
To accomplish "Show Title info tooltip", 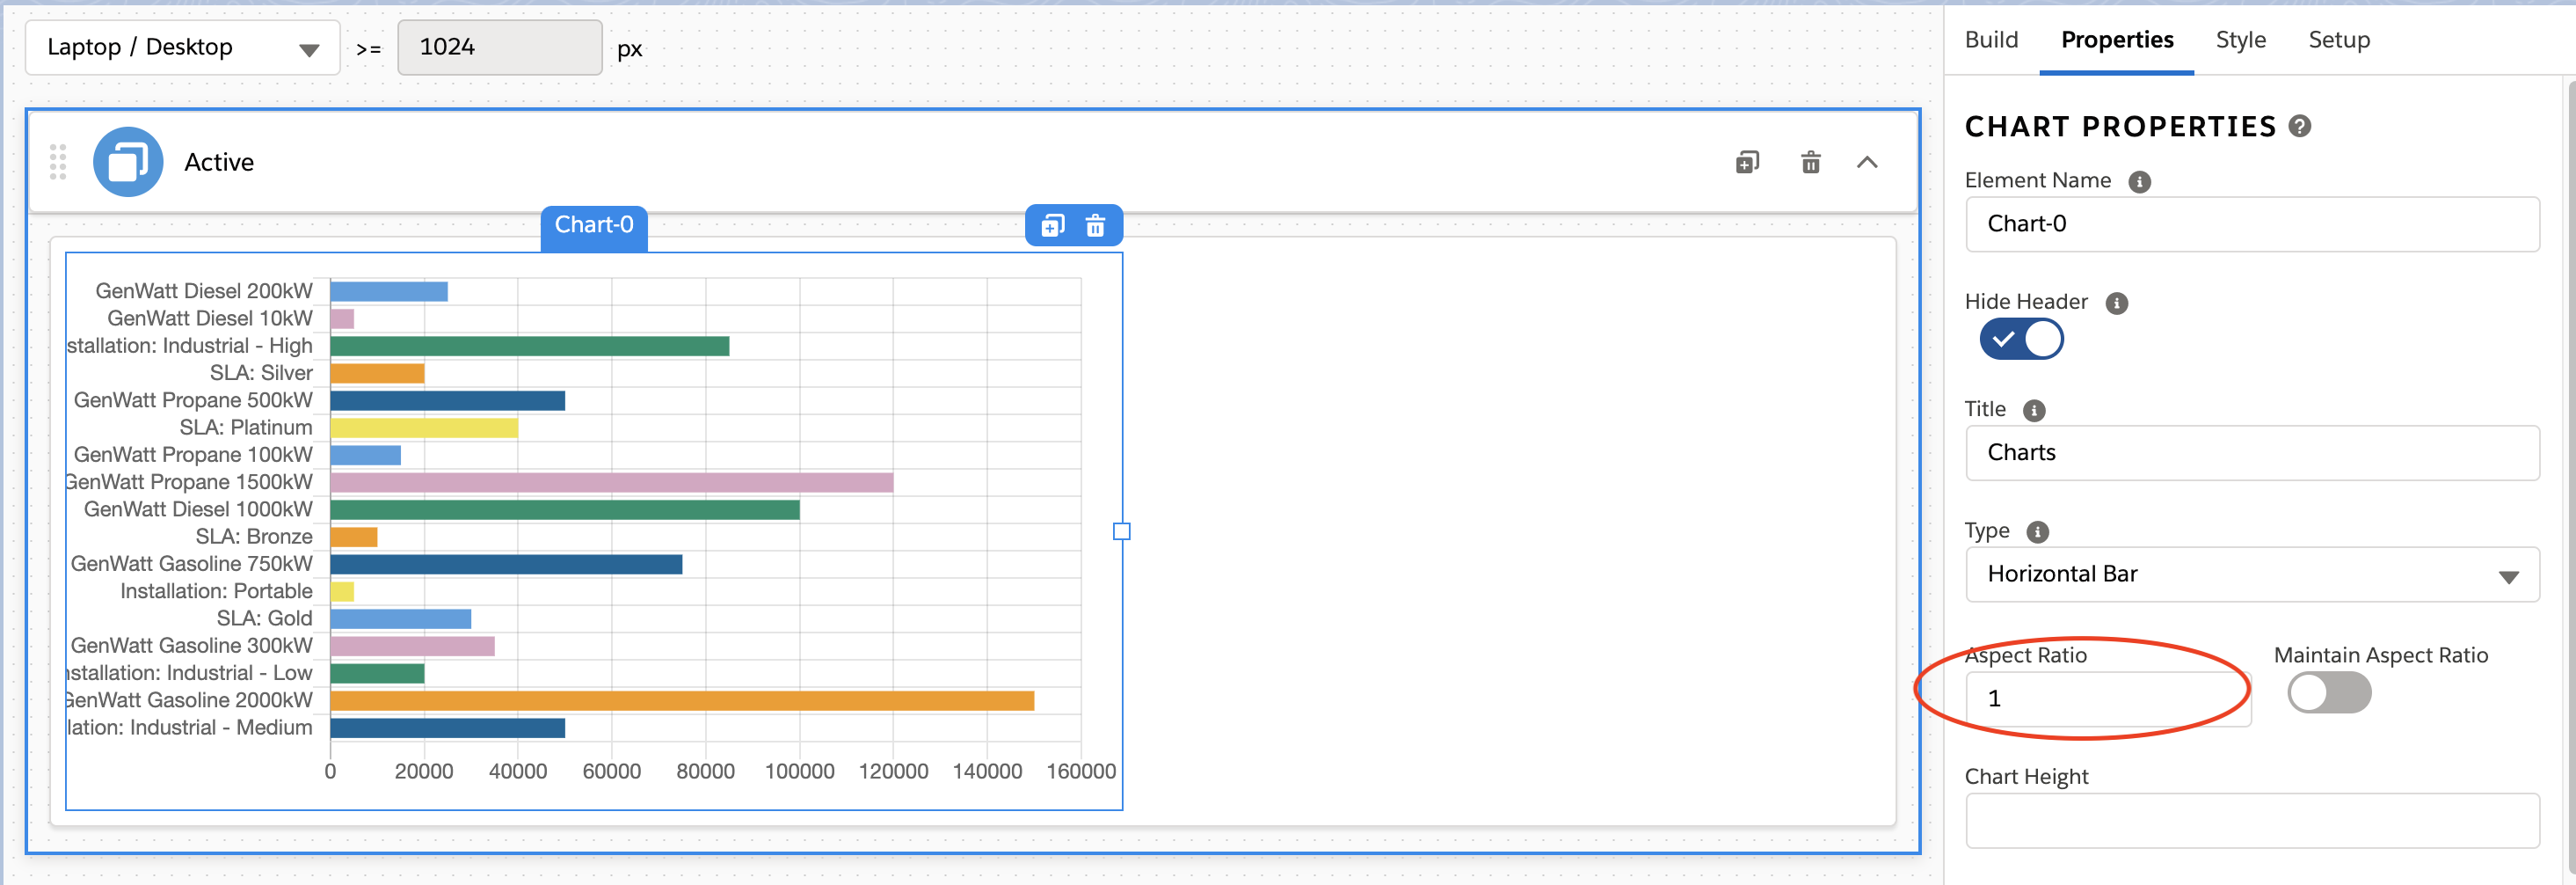I will click(2034, 411).
